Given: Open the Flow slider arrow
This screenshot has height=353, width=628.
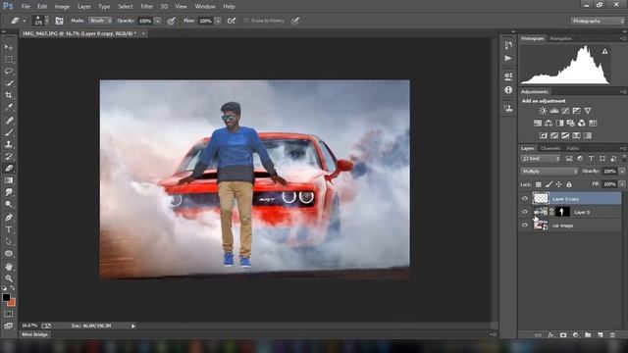Looking at the screenshot, I should pos(218,21).
